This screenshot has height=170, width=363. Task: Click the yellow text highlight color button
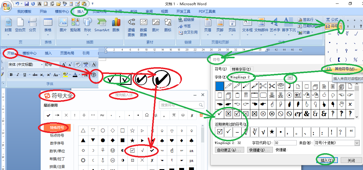tap(65, 75)
